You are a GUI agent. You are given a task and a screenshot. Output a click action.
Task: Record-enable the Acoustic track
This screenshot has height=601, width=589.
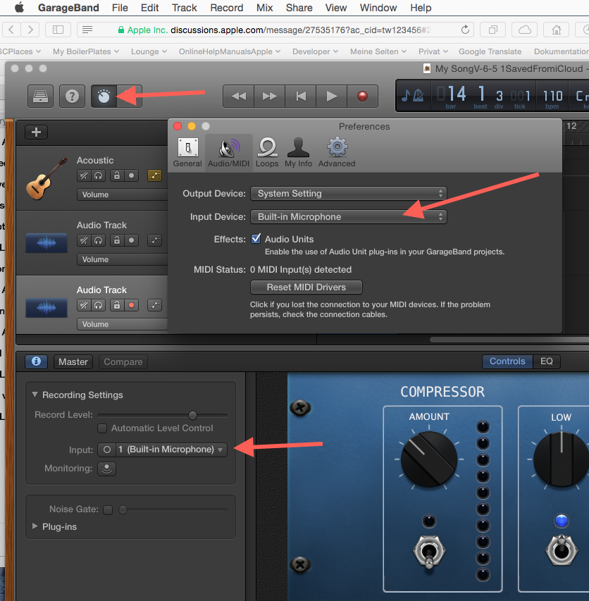[x=132, y=175]
